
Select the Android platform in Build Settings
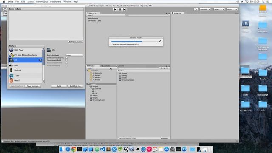click(x=25, y=70)
